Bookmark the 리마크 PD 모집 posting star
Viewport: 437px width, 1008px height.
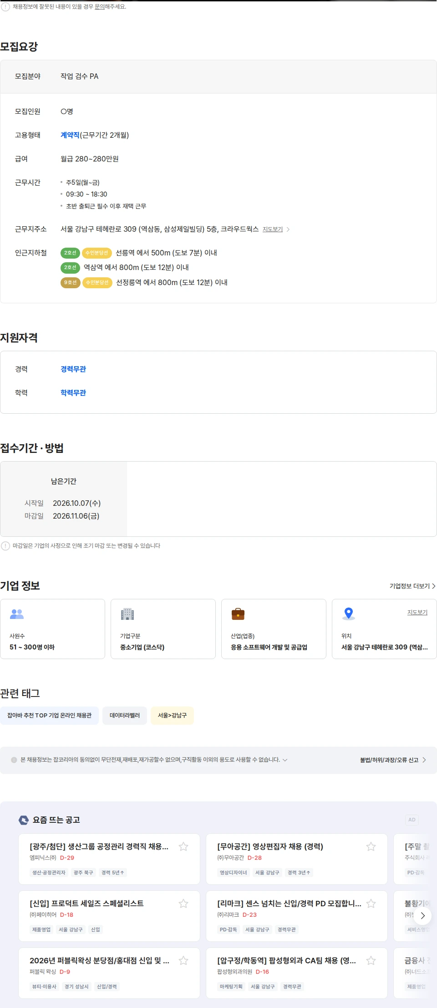pos(371,904)
